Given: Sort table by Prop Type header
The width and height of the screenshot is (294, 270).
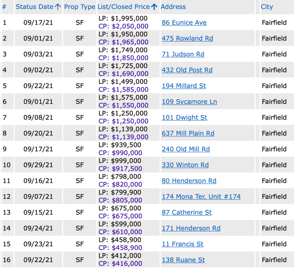Looking at the screenshot, I should coord(80,7).
